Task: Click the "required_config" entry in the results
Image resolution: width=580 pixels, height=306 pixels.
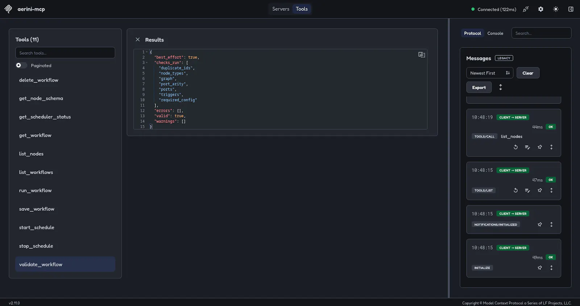Action: pos(178,100)
